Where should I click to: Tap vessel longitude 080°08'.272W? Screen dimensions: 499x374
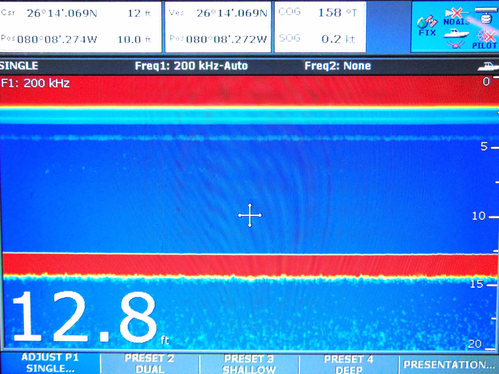(226, 40)
